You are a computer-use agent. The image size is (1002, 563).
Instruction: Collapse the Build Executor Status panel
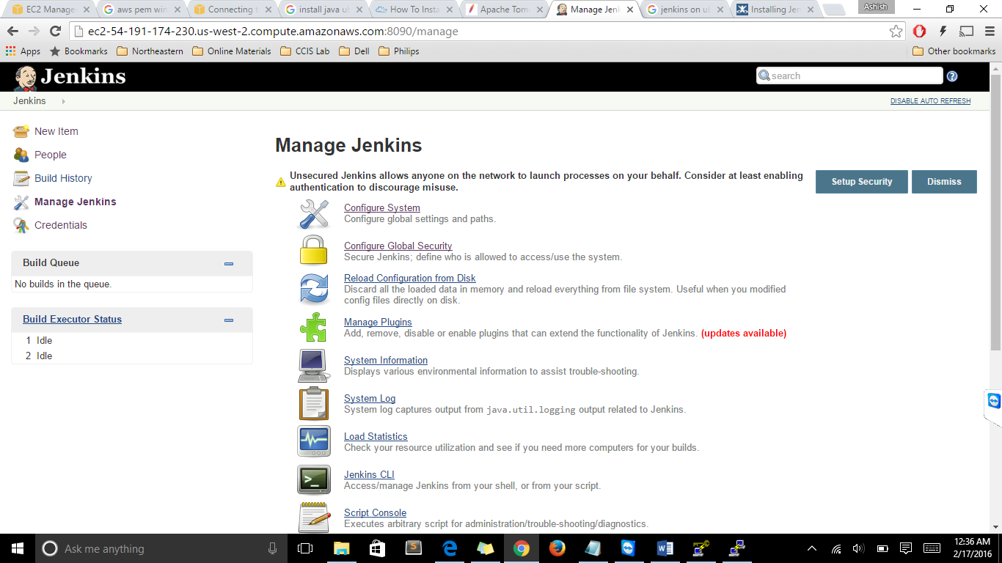[229, 320]
